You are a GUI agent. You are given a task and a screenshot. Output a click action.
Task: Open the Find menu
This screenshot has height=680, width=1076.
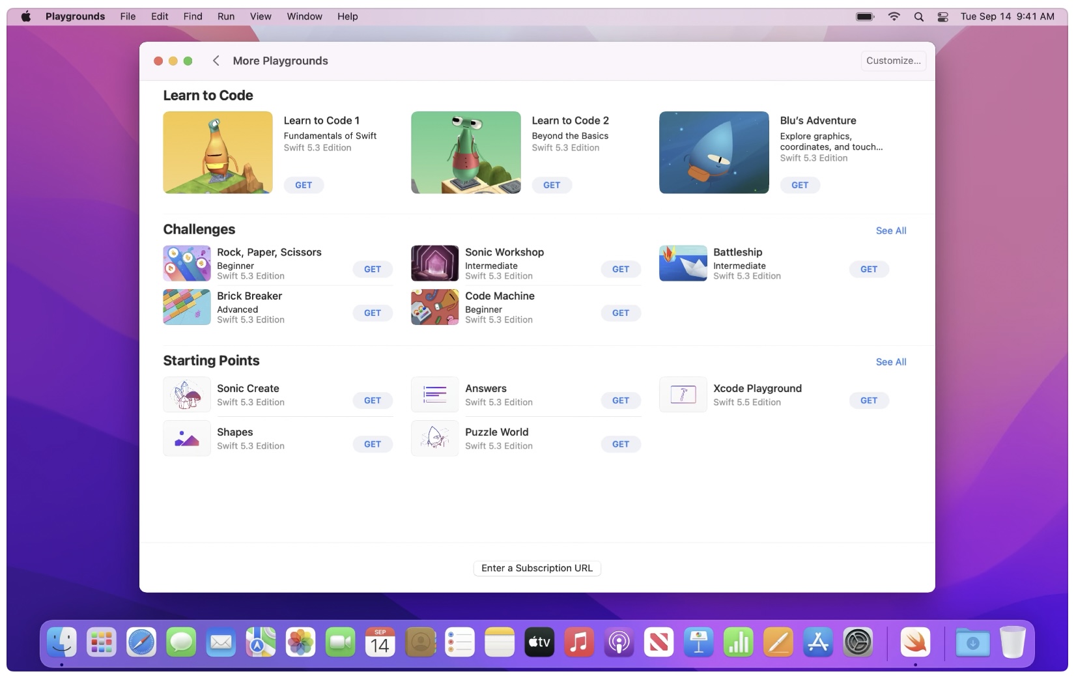click(193, 16)
